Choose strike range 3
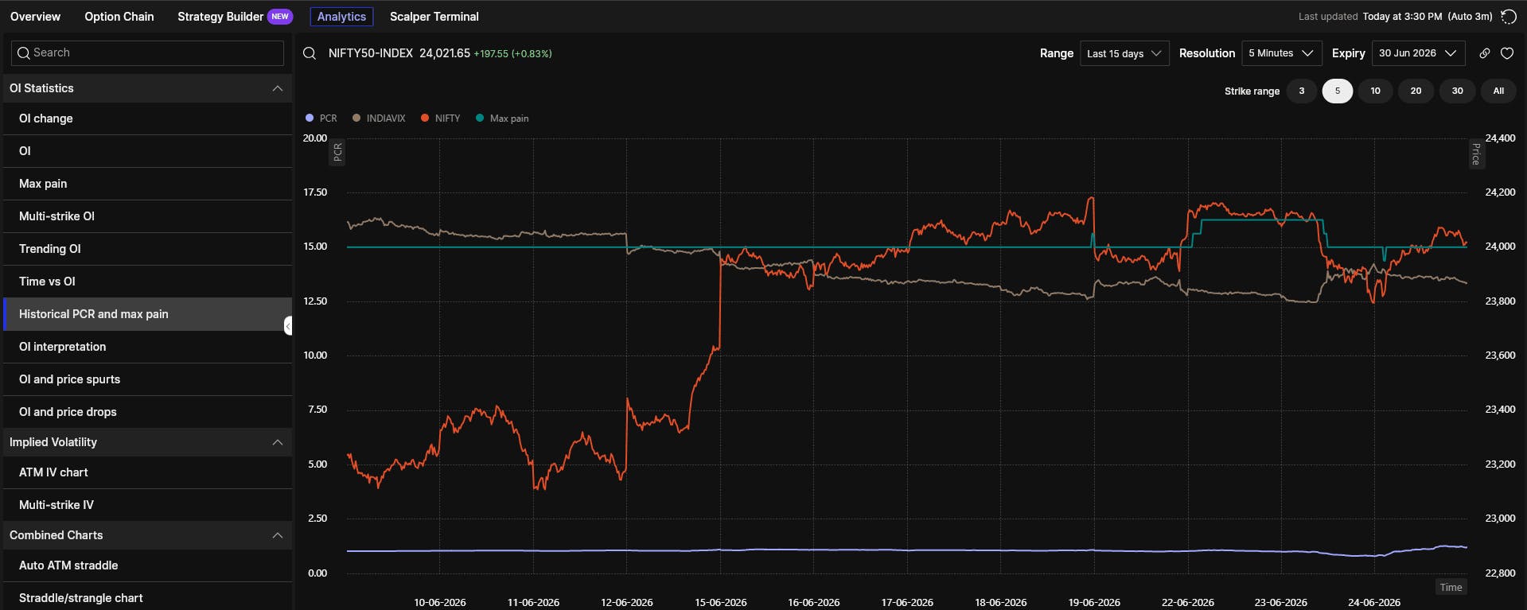Viewport: 1527px width, 610px height. coord(1302,91)
